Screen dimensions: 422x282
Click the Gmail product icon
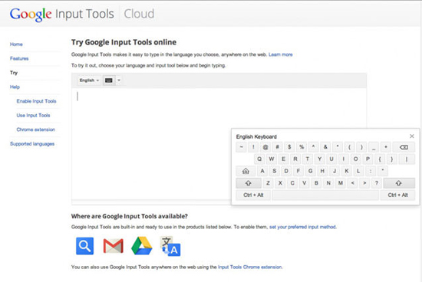114,246
